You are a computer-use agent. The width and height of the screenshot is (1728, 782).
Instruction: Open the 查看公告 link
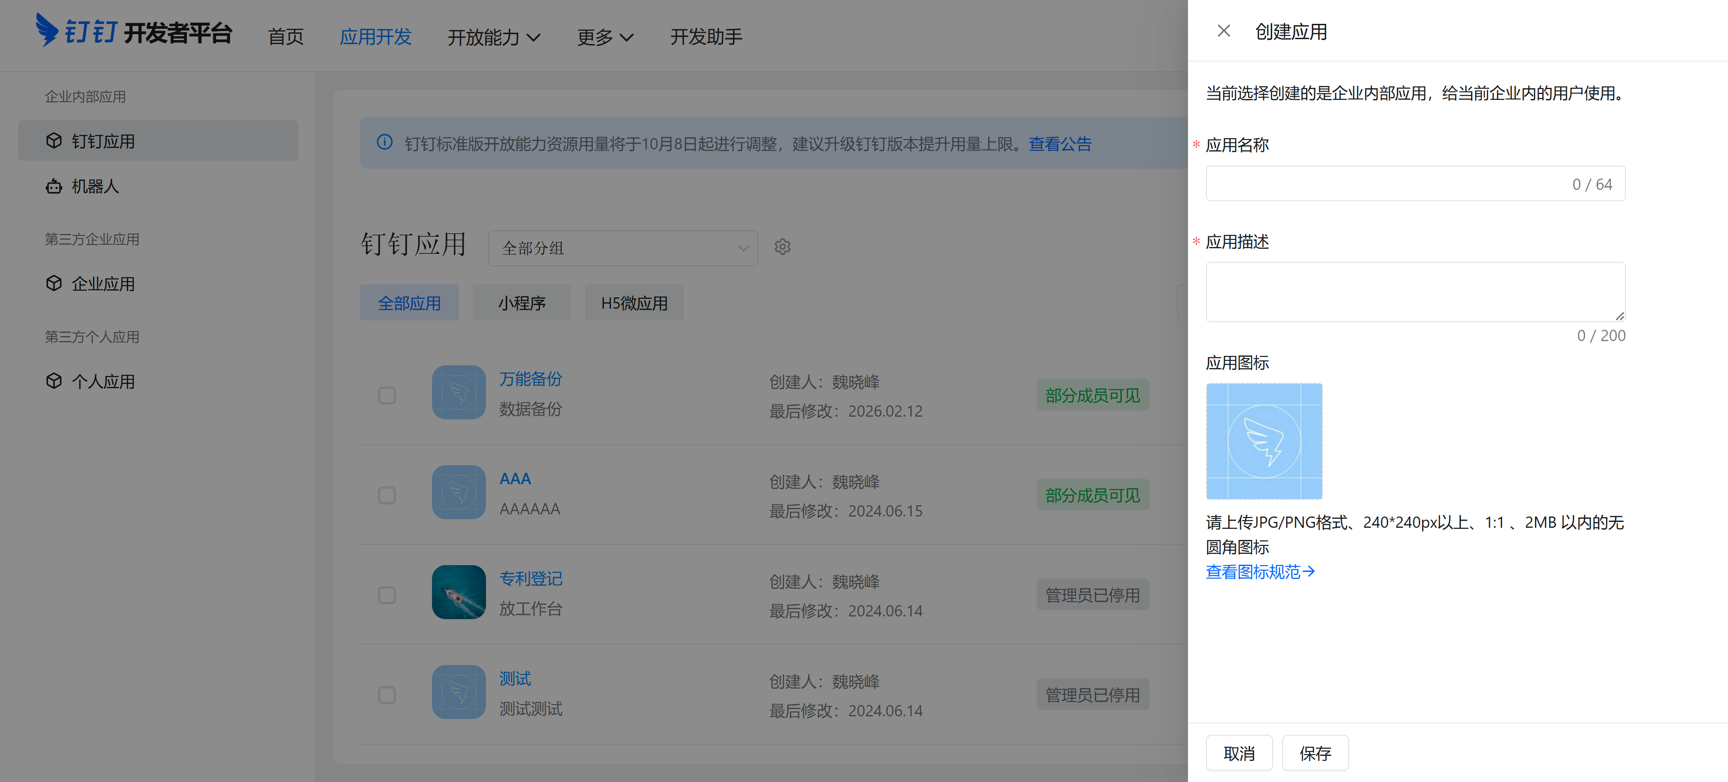(1061, 144)
